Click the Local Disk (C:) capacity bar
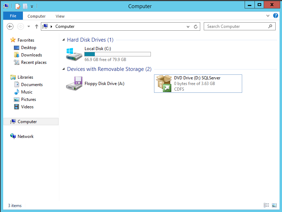This screenshot has width=282, height=212. [117, 54]
